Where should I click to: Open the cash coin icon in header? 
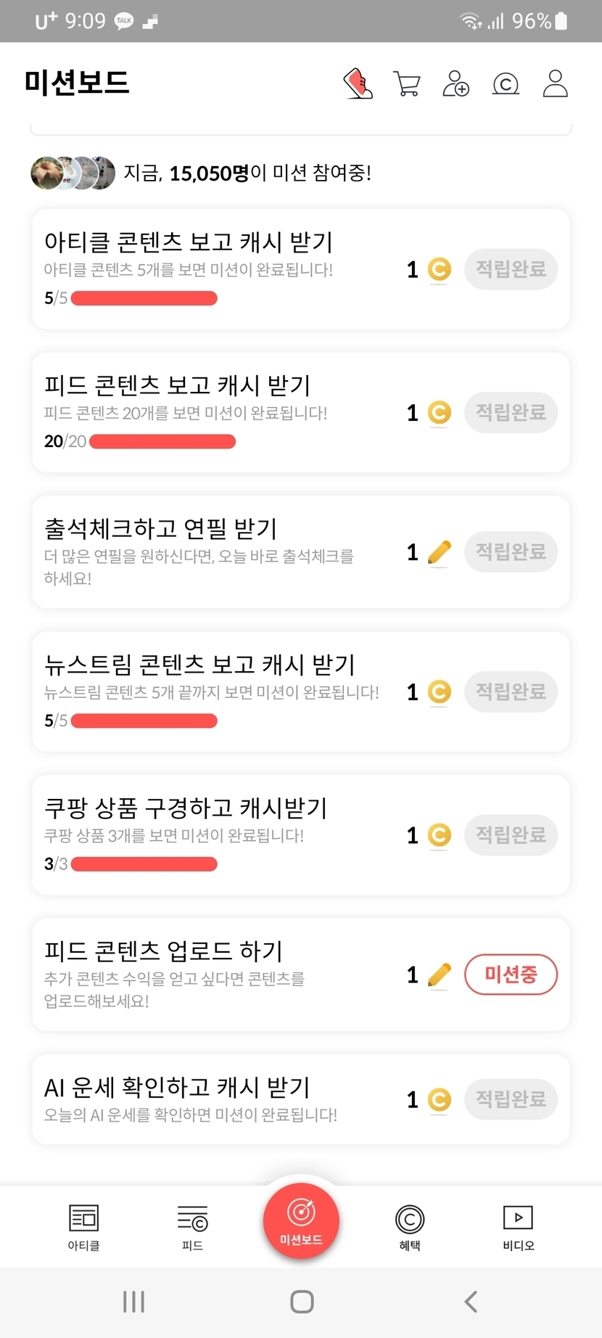[x=506, y=84]
